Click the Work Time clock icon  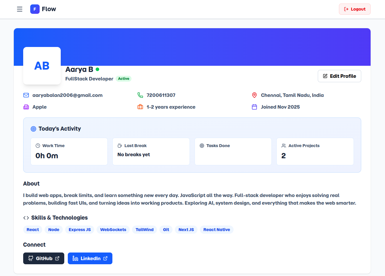[38, 146]
